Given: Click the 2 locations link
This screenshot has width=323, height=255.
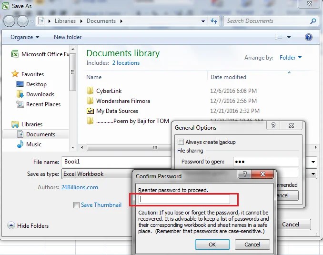Looking at the screenshot, I should pyautogui.click(x=126, y=63).
